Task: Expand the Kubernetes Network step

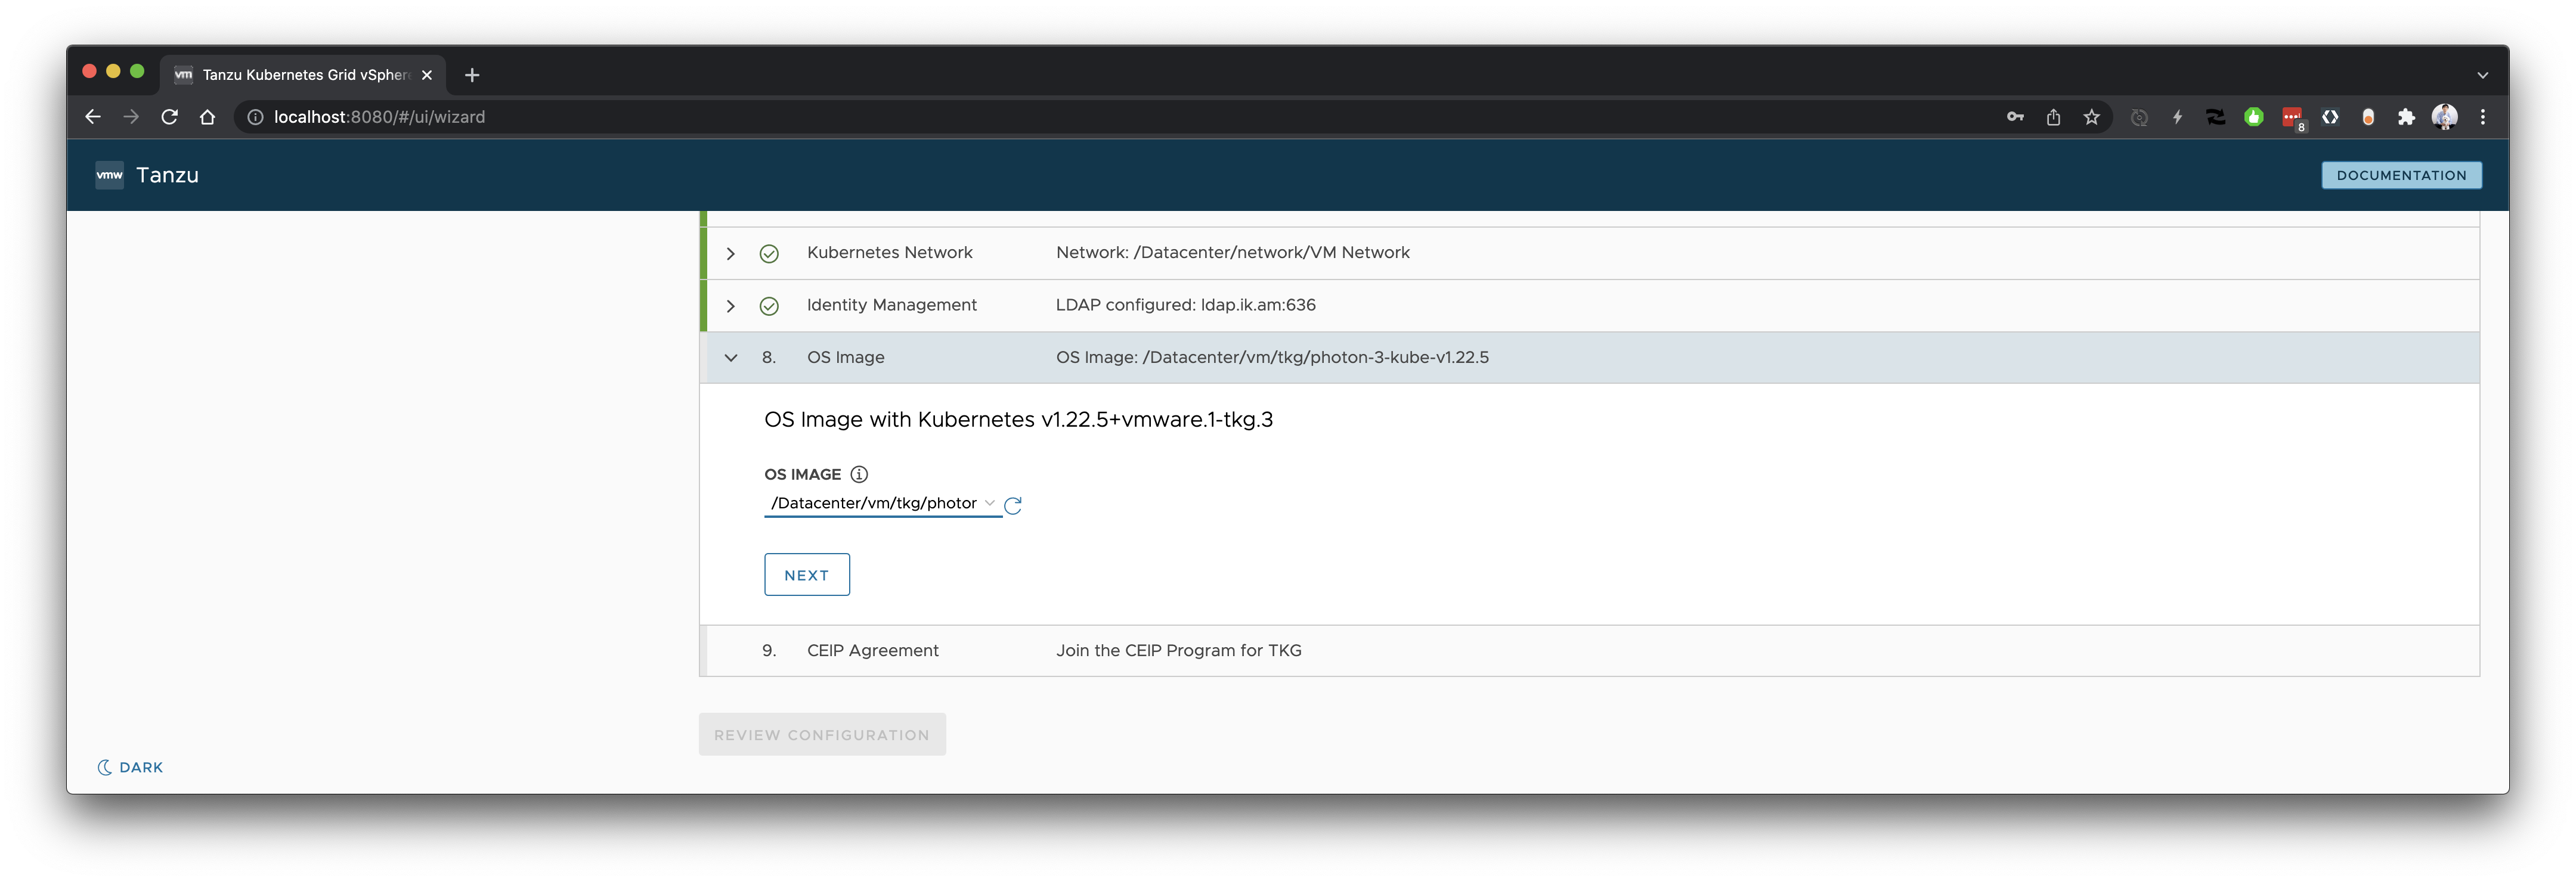Action: click(x=731, y=254)
